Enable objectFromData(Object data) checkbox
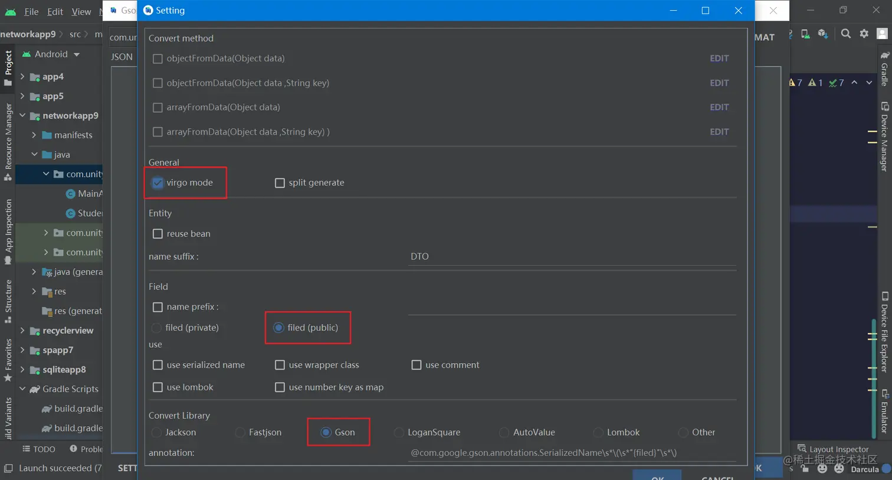Screen dimensions: 892x480 158,58
